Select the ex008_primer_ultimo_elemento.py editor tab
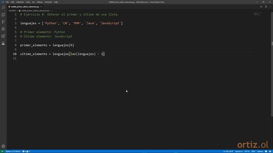This screenshot has height=153, width=273. click(x=25, y=7)
